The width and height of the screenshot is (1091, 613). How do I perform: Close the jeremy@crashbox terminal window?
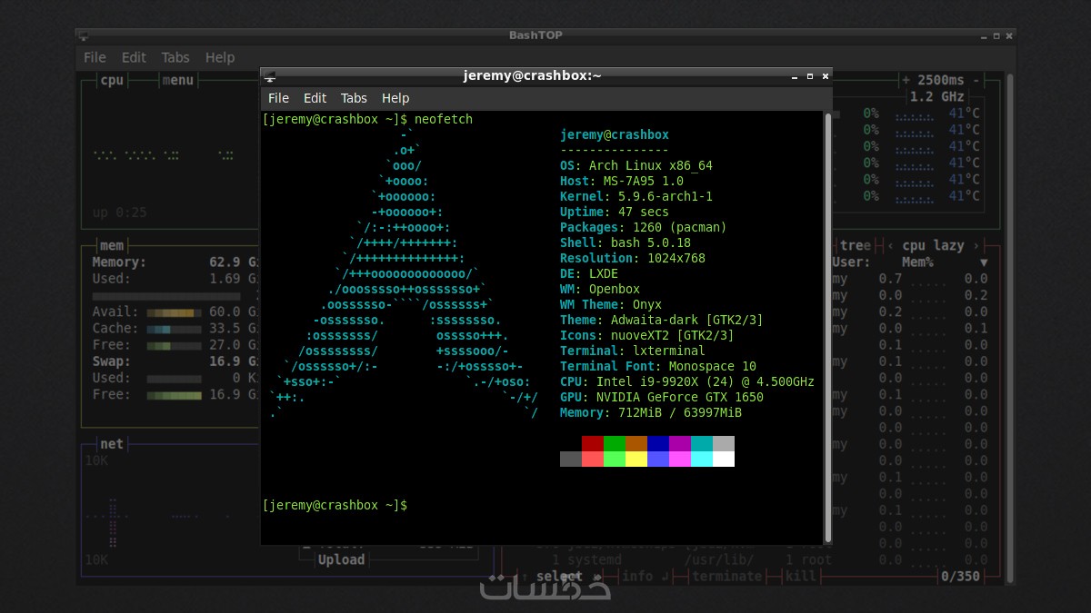825,76
